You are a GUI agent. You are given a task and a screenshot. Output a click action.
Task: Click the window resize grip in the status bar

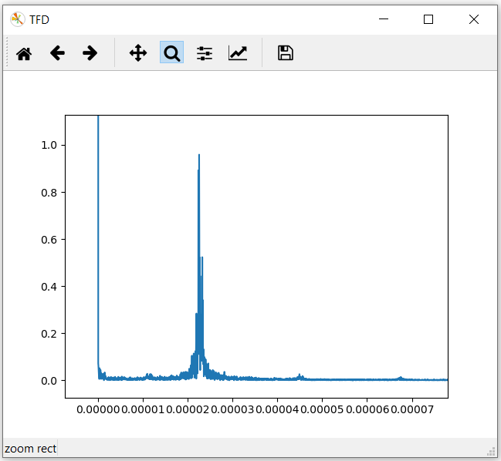click(x=491, y=452)
